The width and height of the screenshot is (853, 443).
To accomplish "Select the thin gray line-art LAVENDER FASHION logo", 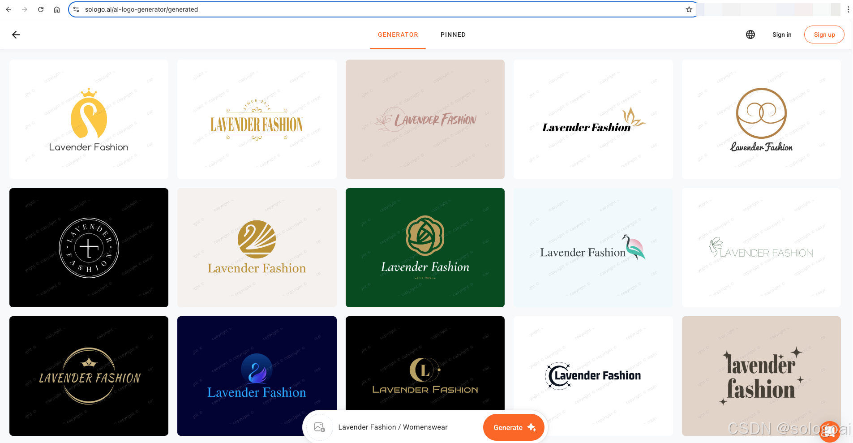I will tap(761, 248).
